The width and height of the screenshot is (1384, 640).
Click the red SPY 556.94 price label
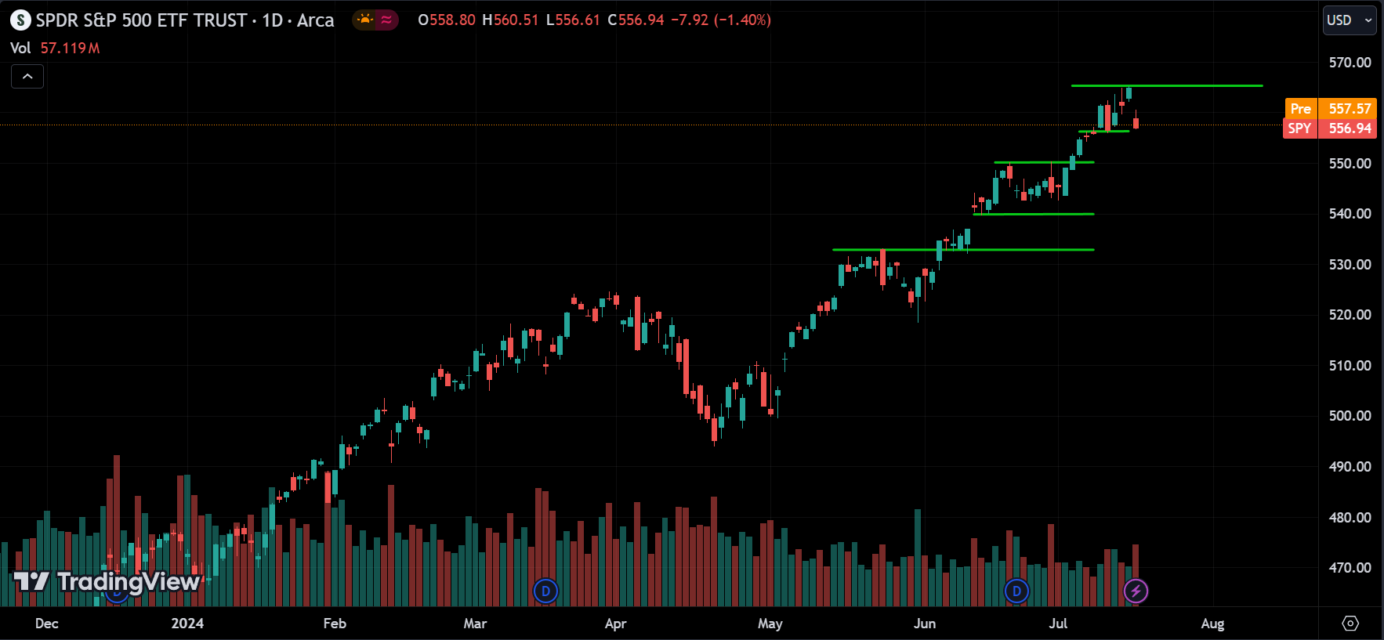pyautogui.click(x=1330, y=128)
